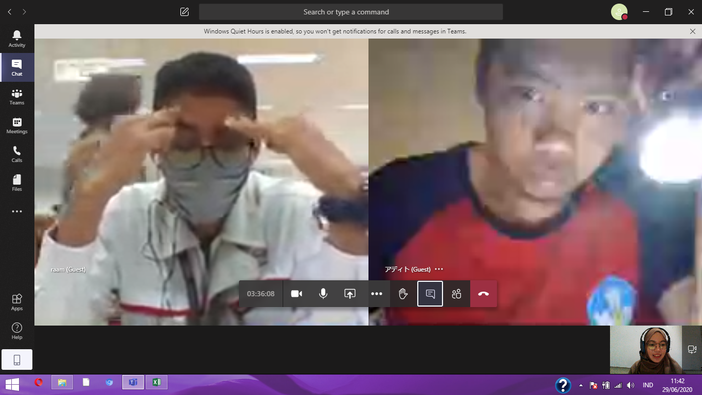Switch to Microsoft Teams in the taskbar
The width and height of the screenshot is (702, 395).
pos(133,382)
